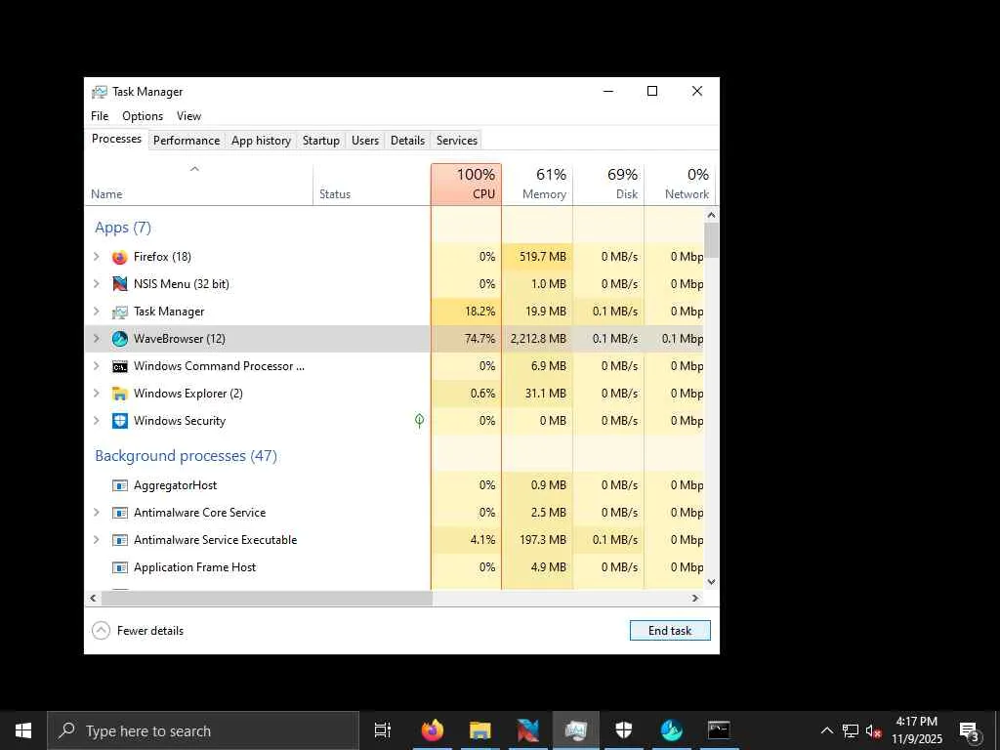The width and height of the screenshot is (1000, 750).
Task: Click the AggregatorHost process icon
Action: [x=119, y=485]
